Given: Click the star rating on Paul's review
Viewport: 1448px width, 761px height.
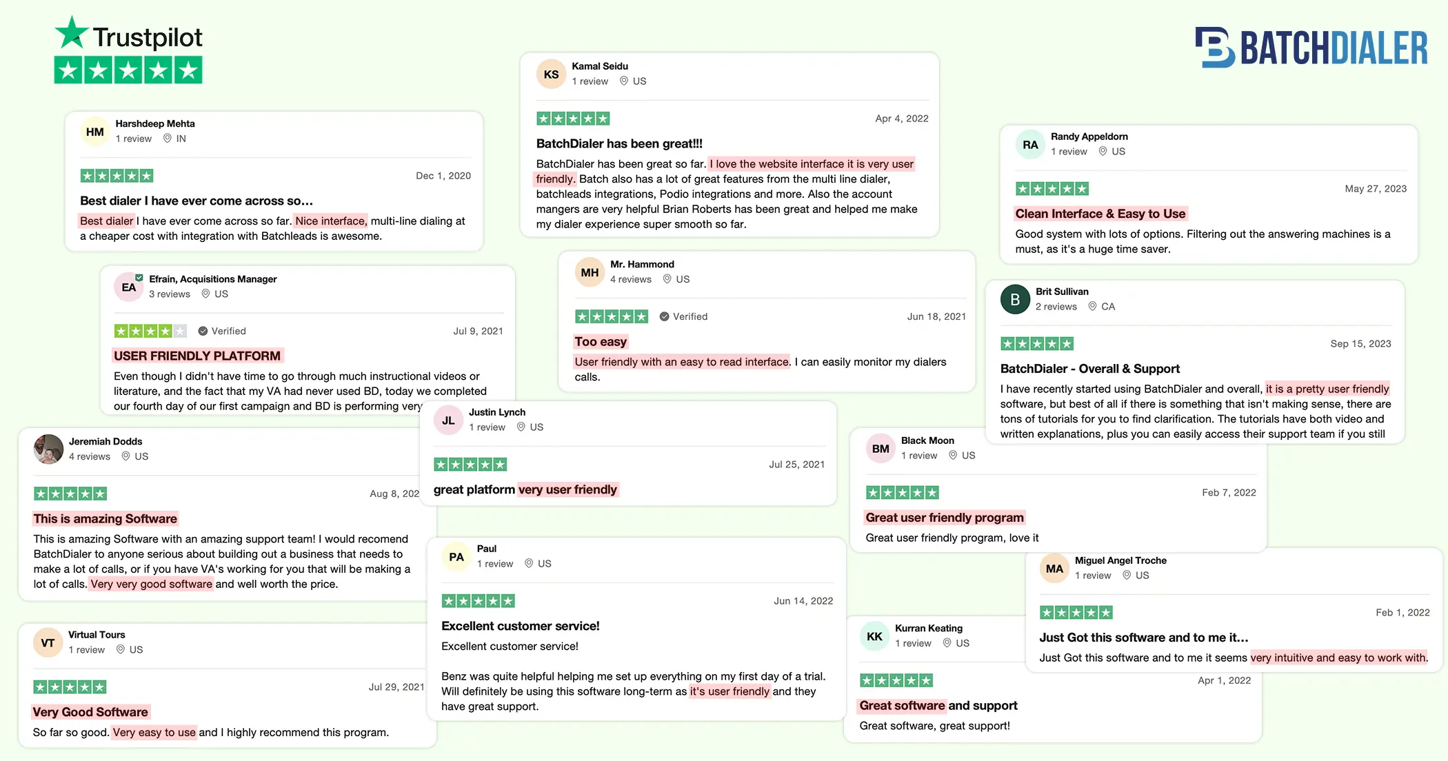Looking at the screenshot, I should [x=478, y=601].
